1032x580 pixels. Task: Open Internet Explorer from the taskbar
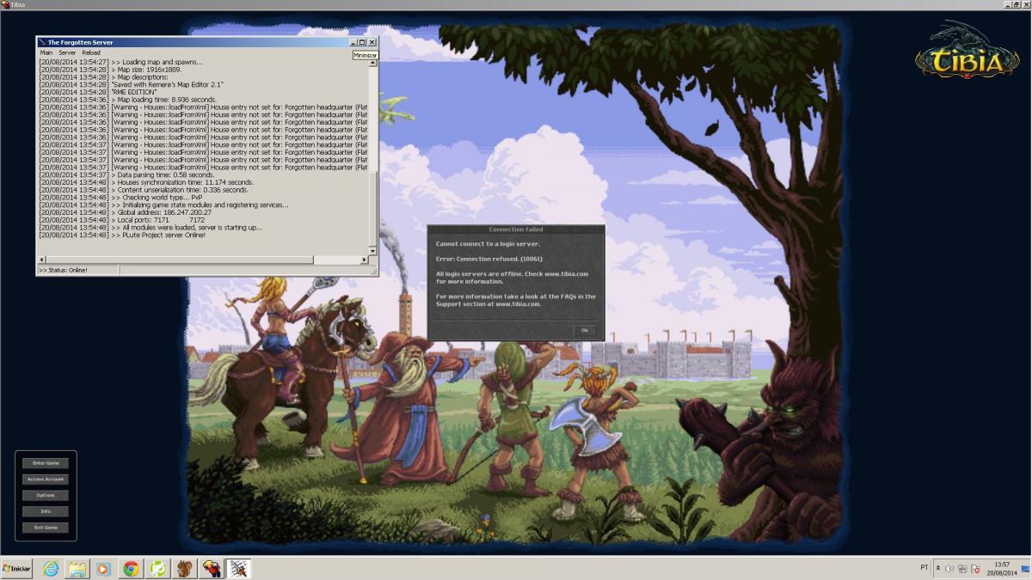pyautogui.click(x=51, y=569)
